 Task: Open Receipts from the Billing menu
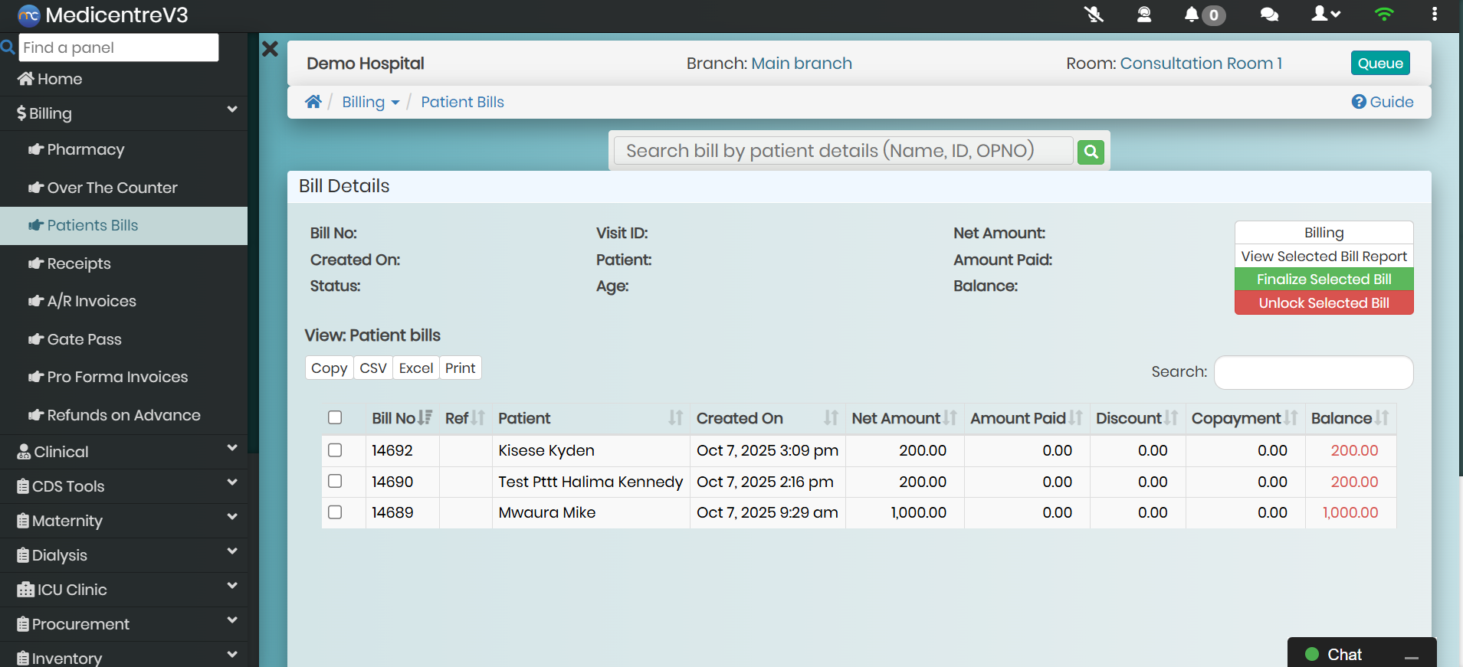click(x=79, y=263)
